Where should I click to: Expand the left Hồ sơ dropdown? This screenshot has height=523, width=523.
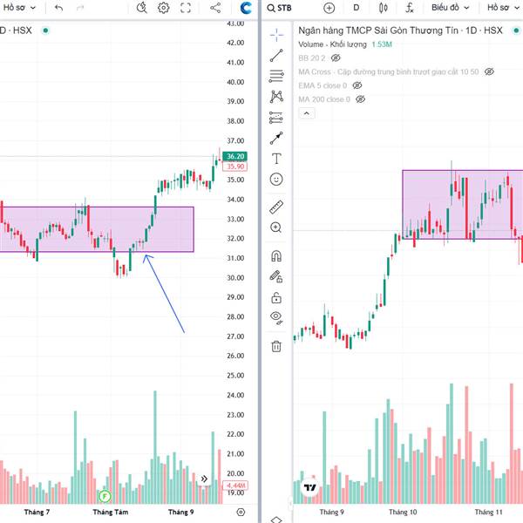[19, 7]
